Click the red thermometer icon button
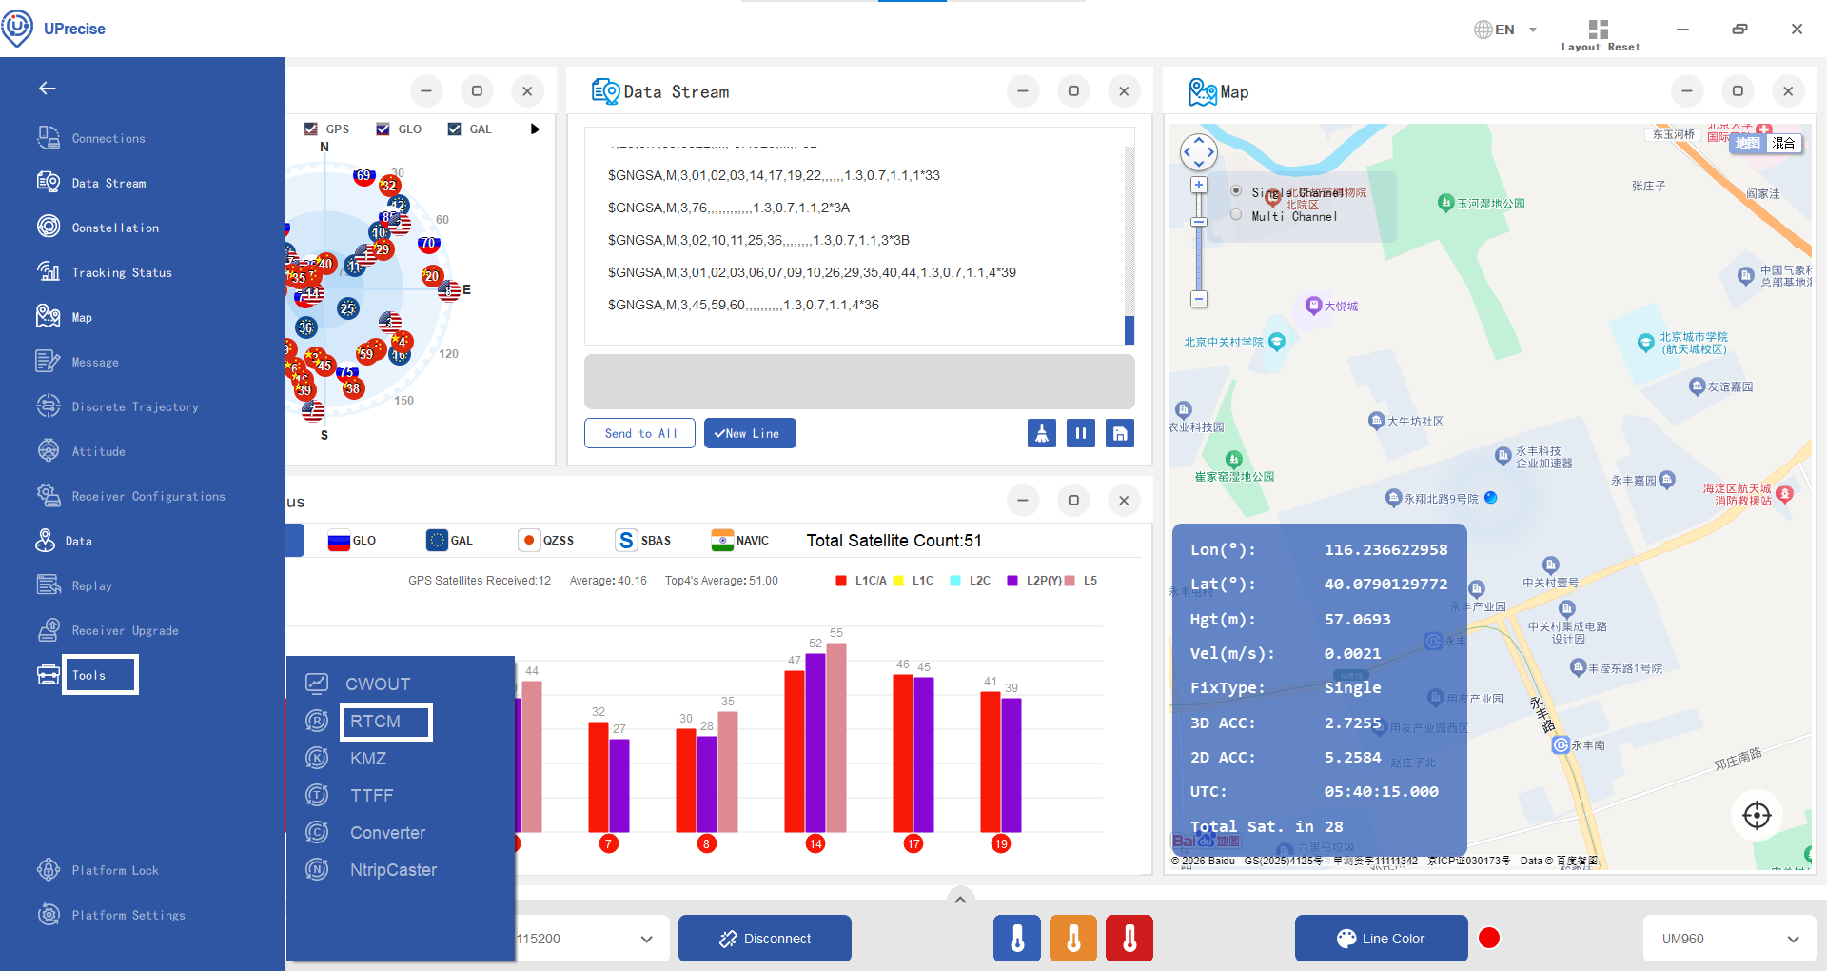This screenshot has height=971, width=1827. point(1130,939)
